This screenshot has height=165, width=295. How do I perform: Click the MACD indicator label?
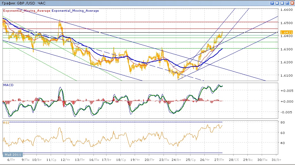pyautogui.click(x=8, y=85)
